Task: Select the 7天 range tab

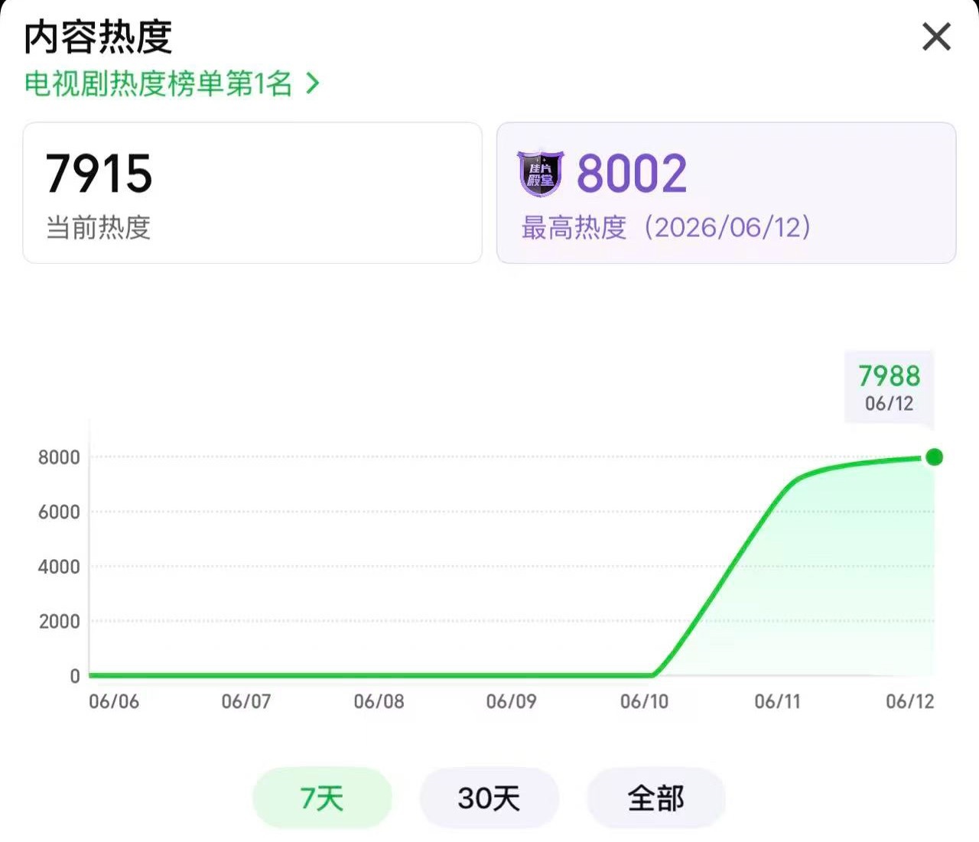Action: pyautogui.click(x=322, y=798)
